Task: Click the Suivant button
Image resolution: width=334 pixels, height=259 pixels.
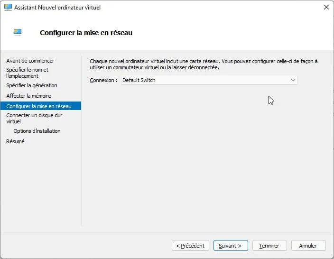Action: [x=231, y=246]
